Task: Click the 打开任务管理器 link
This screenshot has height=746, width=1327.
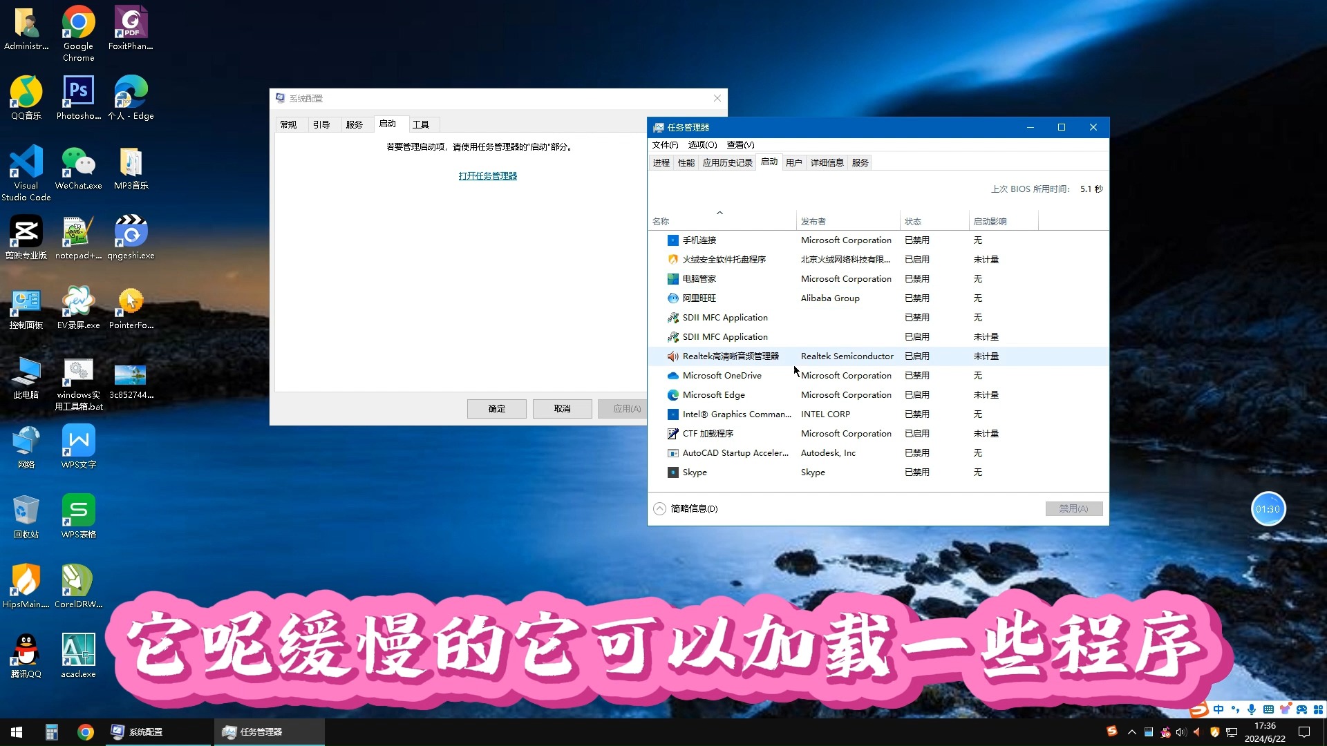Action: click(487, 175)
